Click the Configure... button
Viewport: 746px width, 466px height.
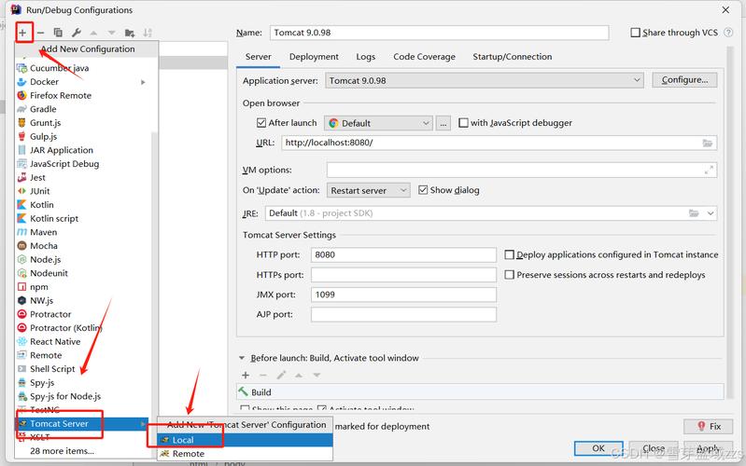tap(684, 80)
